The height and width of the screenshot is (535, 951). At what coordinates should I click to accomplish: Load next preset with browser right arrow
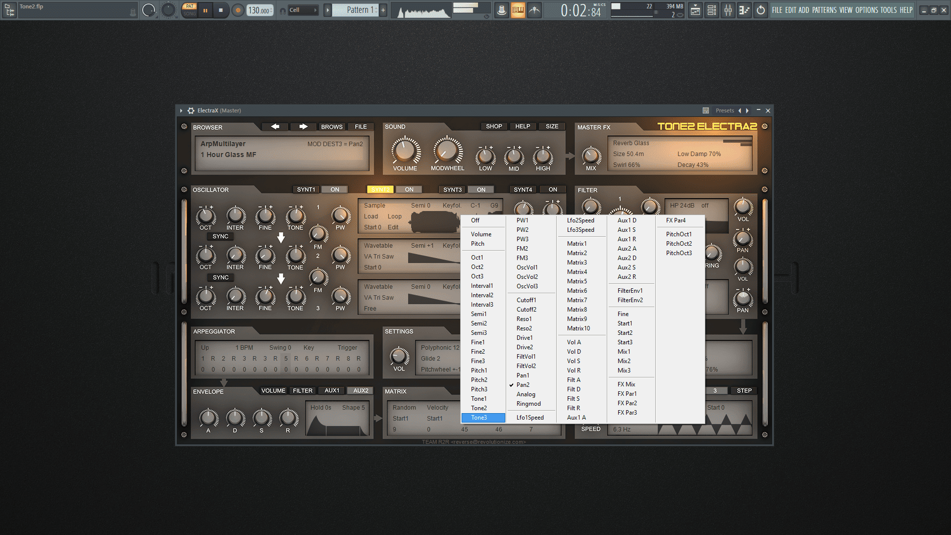click(x=303, y=127)
